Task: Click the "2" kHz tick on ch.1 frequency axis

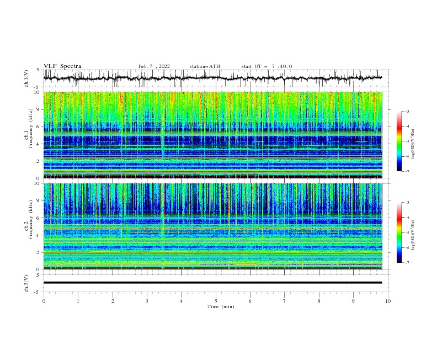Action: (x=39, y=161)
